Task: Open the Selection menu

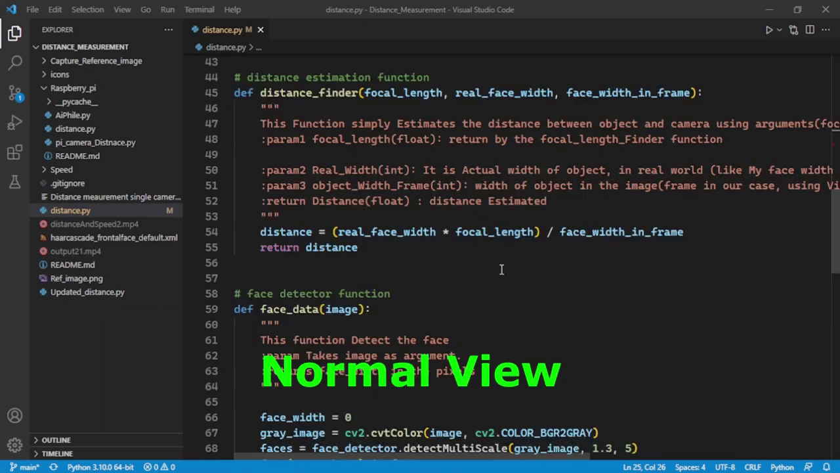Action: pyautogui.click(x=87, y=9)
